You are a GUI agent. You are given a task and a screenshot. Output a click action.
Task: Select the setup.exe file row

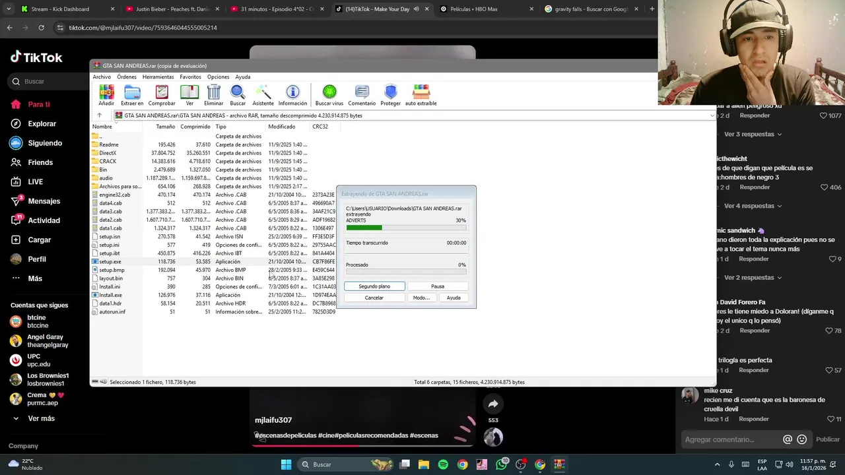pos(214,261)
